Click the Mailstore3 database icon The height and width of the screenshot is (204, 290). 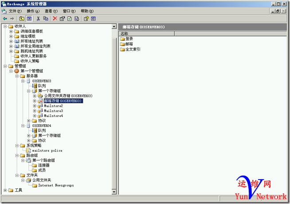40,111
